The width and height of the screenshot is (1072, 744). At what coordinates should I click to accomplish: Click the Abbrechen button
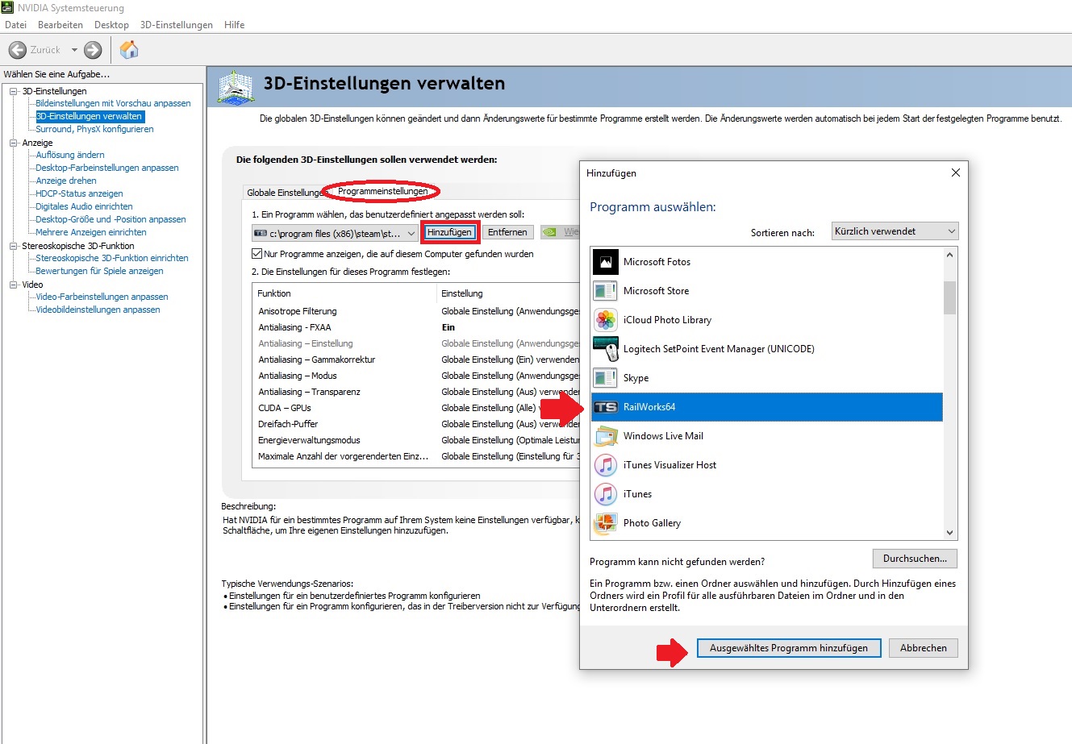[924, 648]
